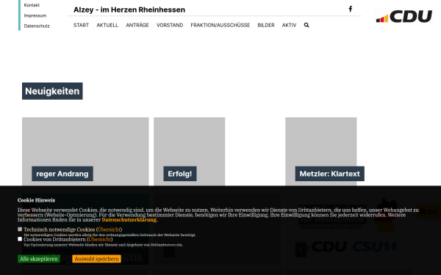Image resolution: width=441 pixels, height=275 pixels.
Task: Open the VORSTAND menu item
Action: click(170, 25)
